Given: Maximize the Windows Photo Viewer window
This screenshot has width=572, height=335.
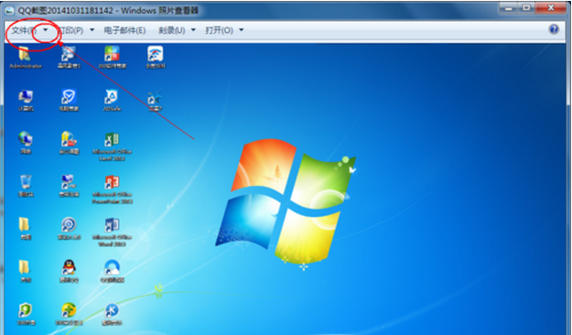Looking at the screenshot, I should [x=526, y=7].
